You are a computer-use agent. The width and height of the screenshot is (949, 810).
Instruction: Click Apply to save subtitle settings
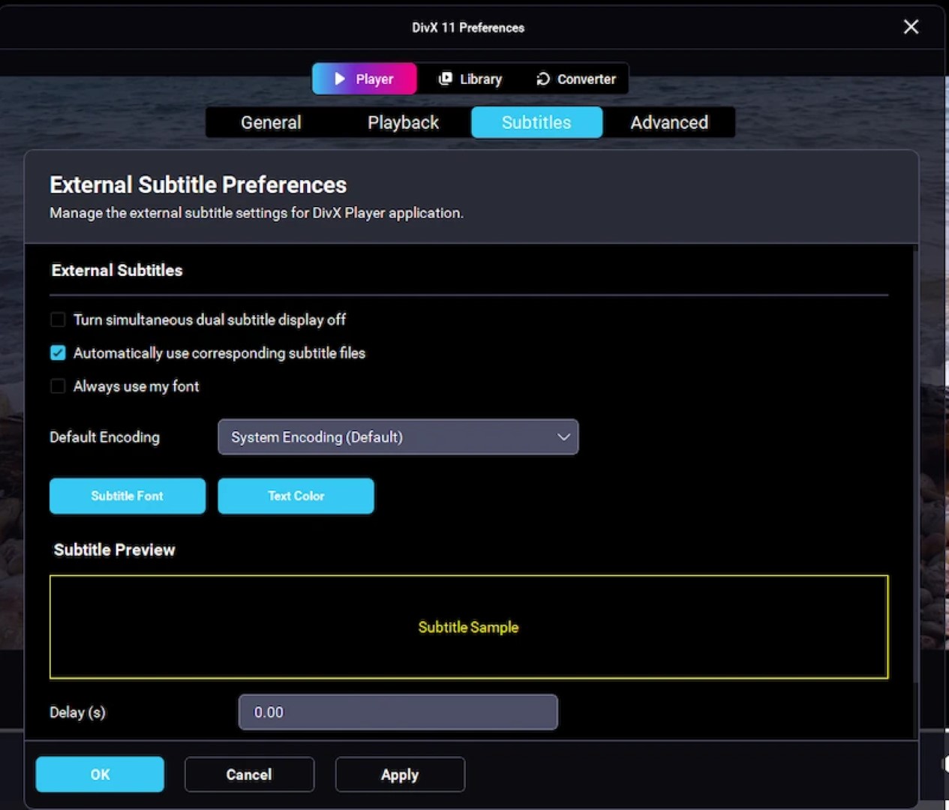point(399,774)
